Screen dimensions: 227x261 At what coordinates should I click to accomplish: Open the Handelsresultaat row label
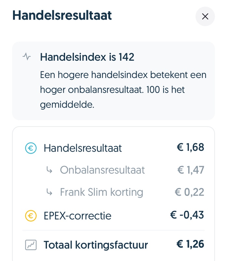83,148
